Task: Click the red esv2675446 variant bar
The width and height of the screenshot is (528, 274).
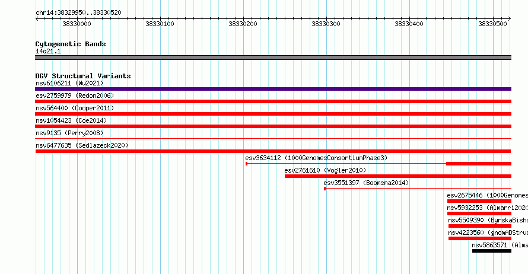Action: pos(479,201)
